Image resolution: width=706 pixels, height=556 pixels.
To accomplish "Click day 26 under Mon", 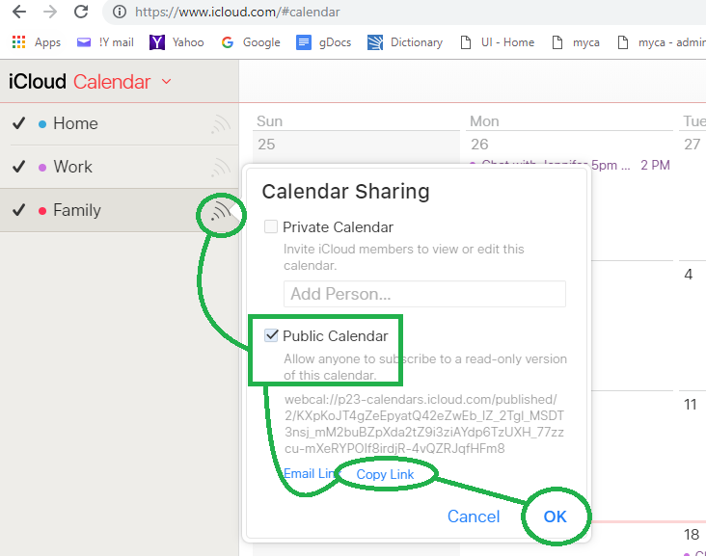I will (x=479, y=145).
